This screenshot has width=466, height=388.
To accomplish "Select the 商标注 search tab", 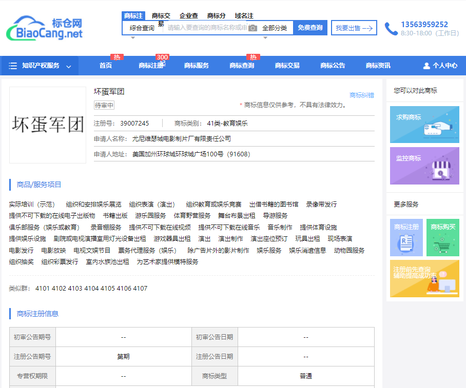I will tap(133, 16).
